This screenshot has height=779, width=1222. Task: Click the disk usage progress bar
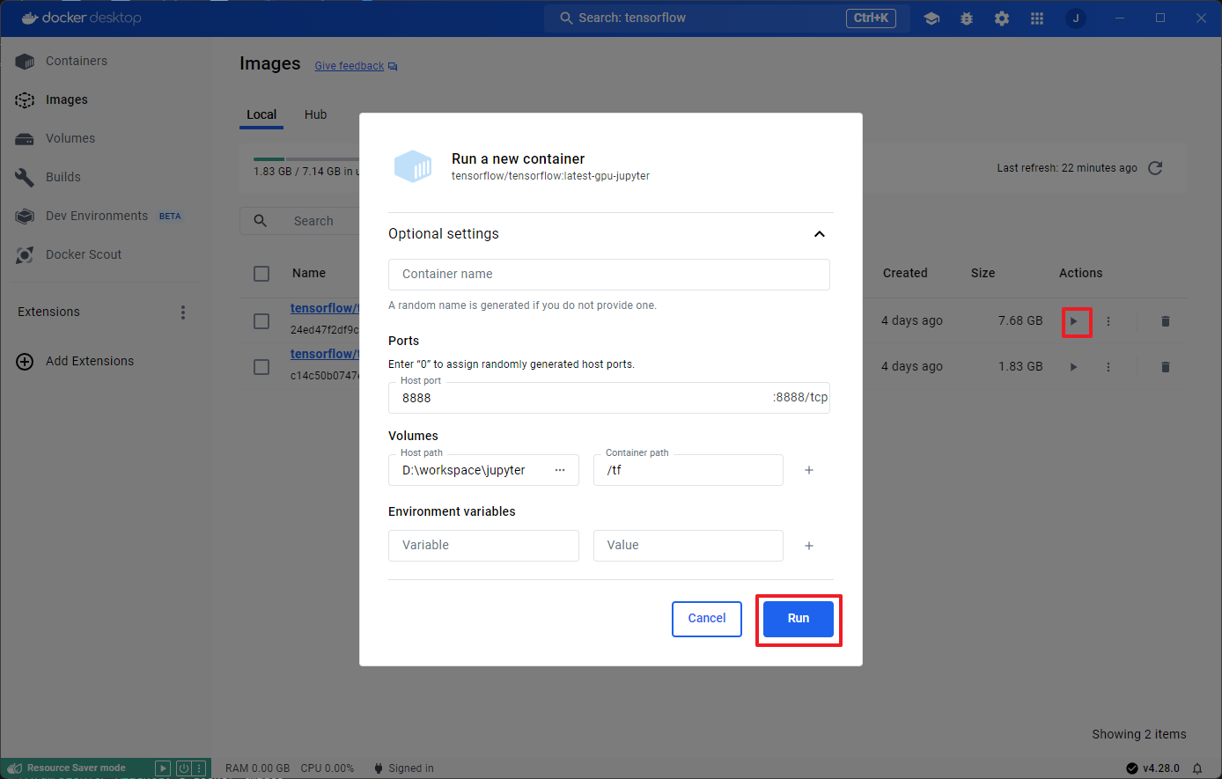(305, 159)
